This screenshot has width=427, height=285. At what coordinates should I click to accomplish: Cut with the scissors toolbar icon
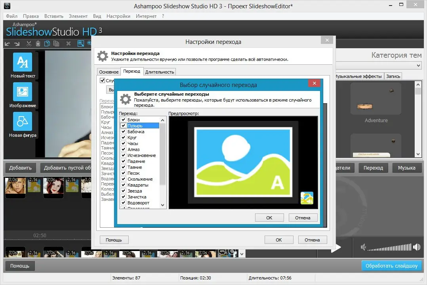pos(29,43)
